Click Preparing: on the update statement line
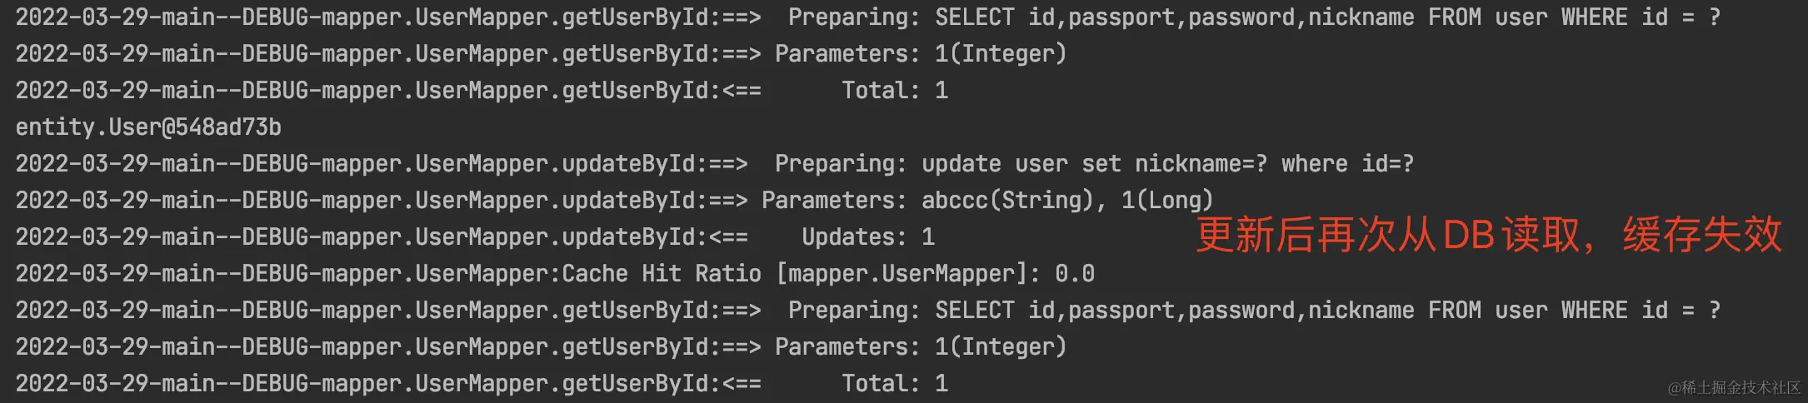This screenshot has height=403, width=1808. click(841, 164)
